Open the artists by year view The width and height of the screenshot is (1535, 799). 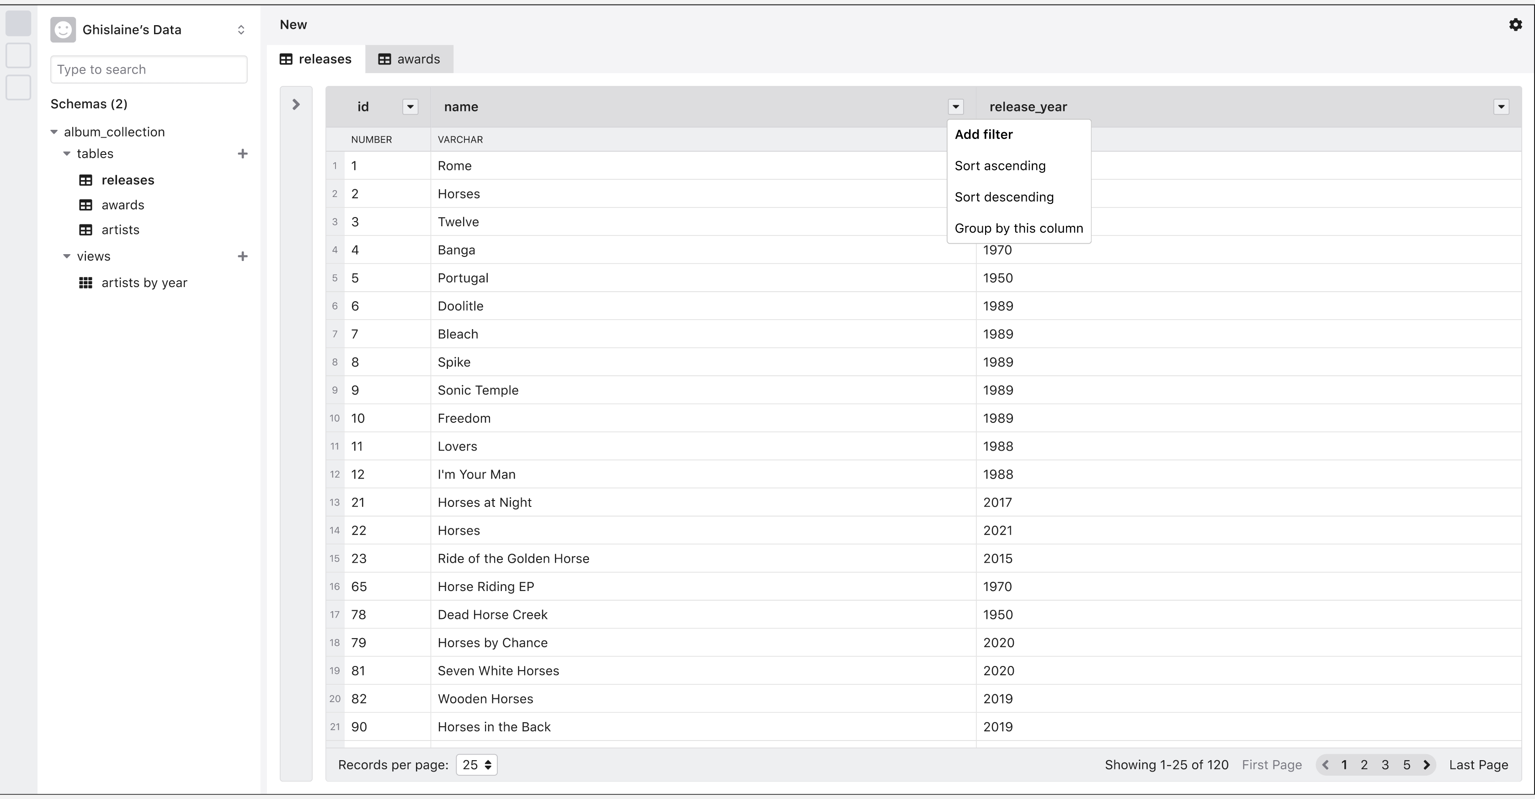144,283
